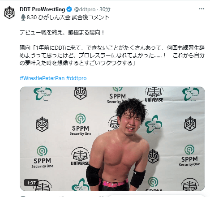Click the 1:37 video duration badge
The width and height of the screenshot is (210, 197).
(x=31, y=183)
